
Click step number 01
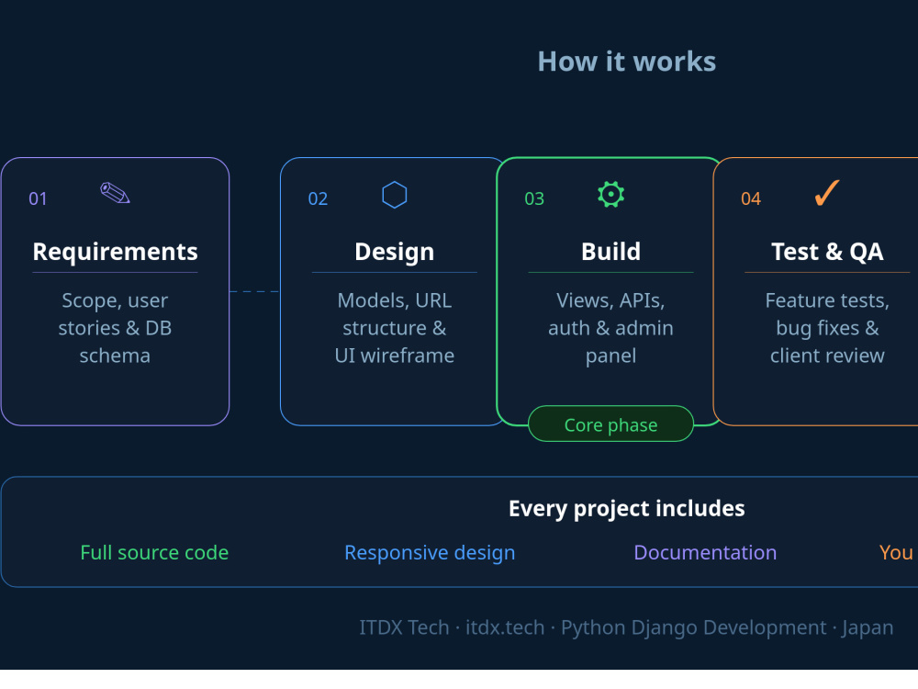pos(38,198)
